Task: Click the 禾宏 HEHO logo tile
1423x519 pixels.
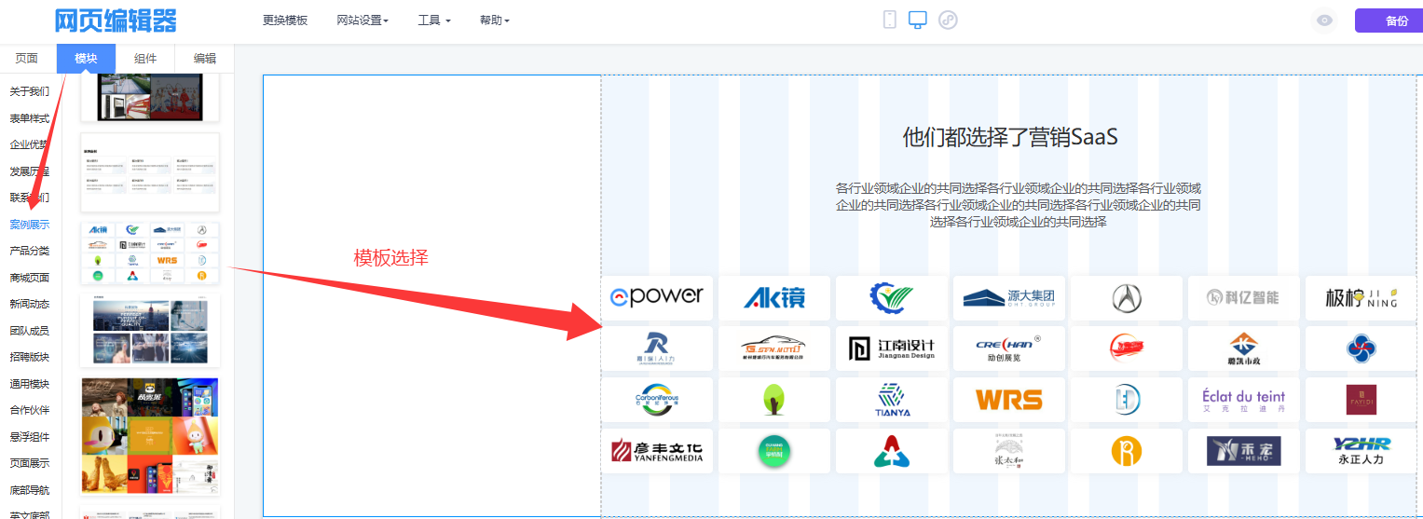Action: (x=1244, y=451)
